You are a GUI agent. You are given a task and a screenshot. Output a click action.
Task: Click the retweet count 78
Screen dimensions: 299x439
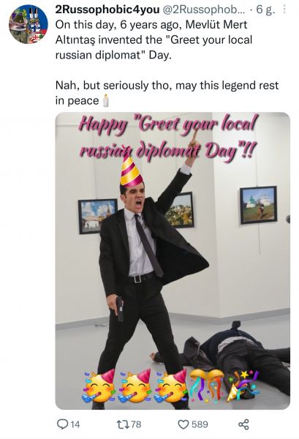click(136, 424)
